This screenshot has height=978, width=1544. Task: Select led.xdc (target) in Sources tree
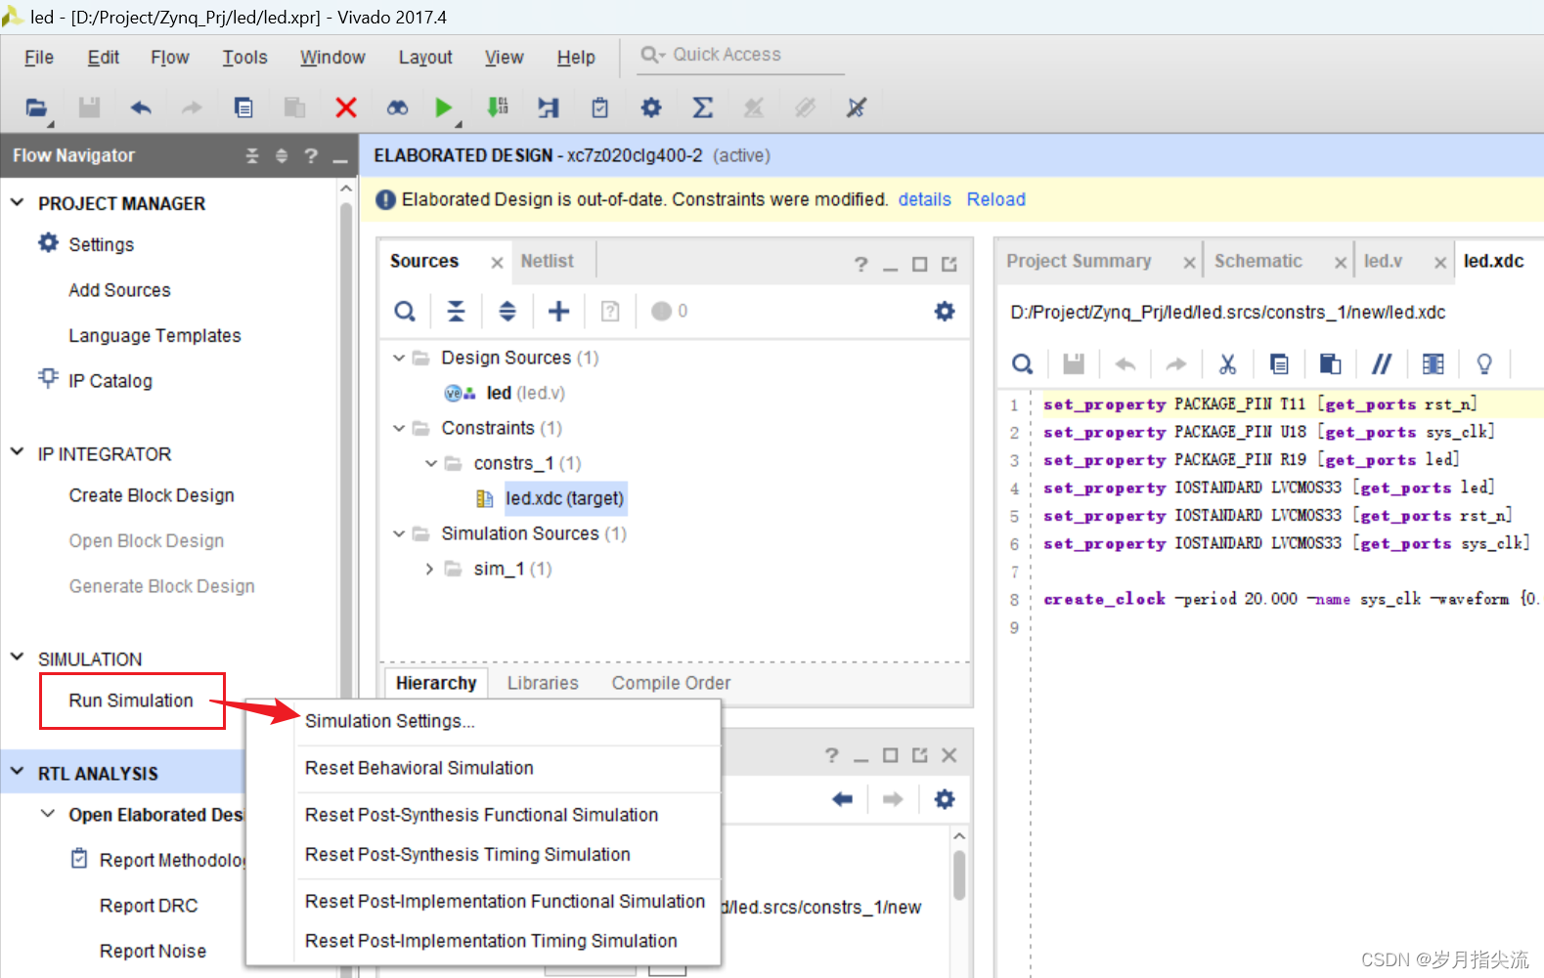click(x=564, y=498)
